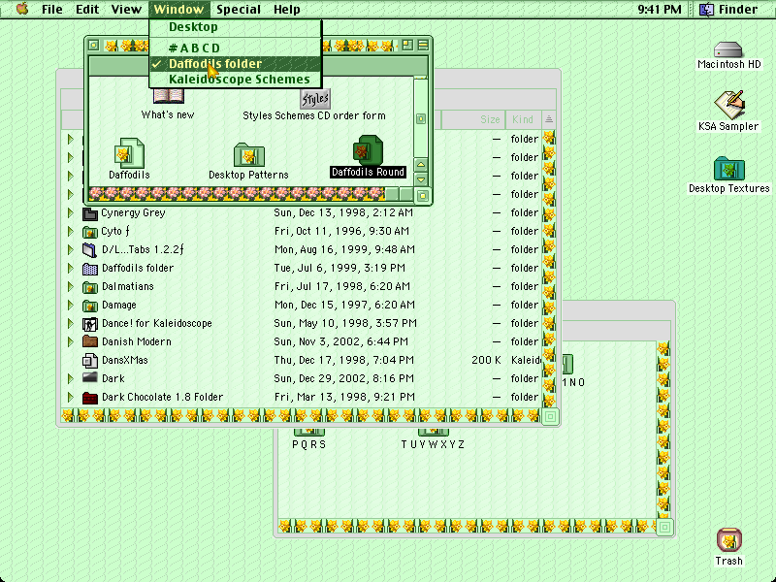This screenshot has width=776, height=582.
Task: Select the P Q R S folder
Action: pos(309,432)
